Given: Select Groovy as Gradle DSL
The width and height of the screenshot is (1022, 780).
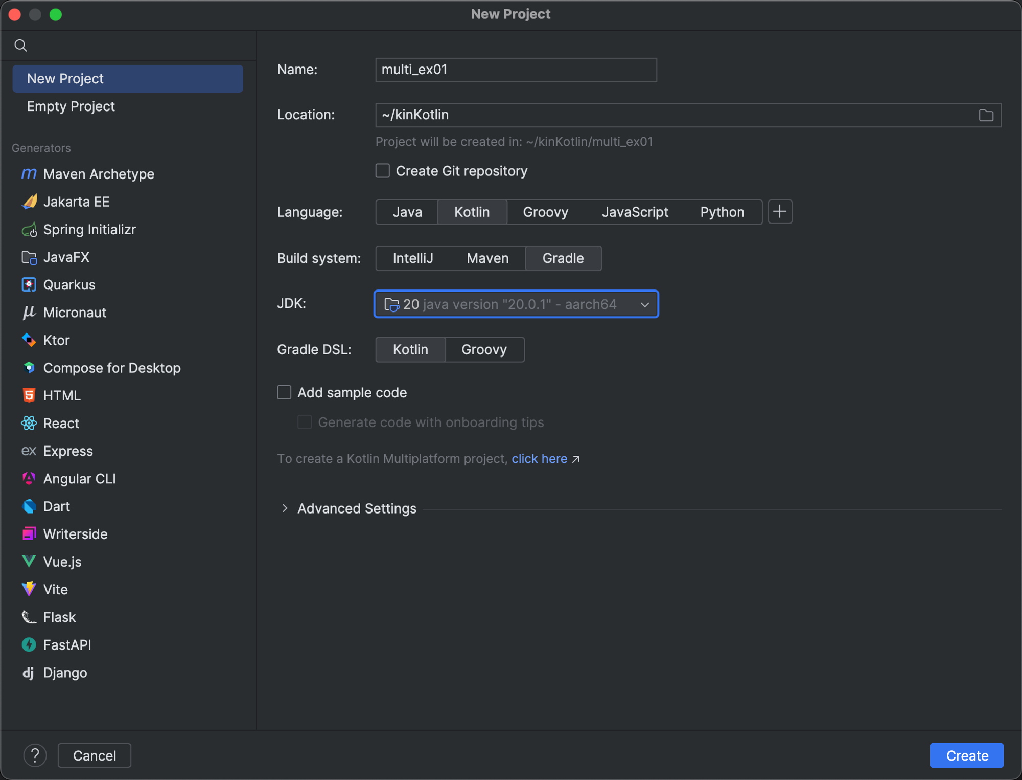Looking at the screenshot, I should coord(484,349).
